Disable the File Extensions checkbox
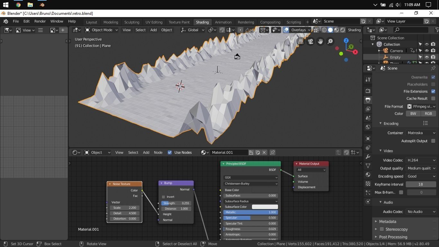 433,91
